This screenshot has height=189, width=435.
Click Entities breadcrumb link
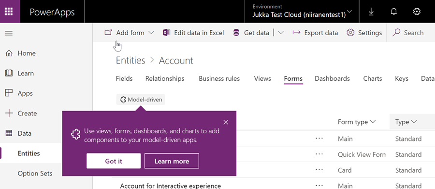coord(130,61)
